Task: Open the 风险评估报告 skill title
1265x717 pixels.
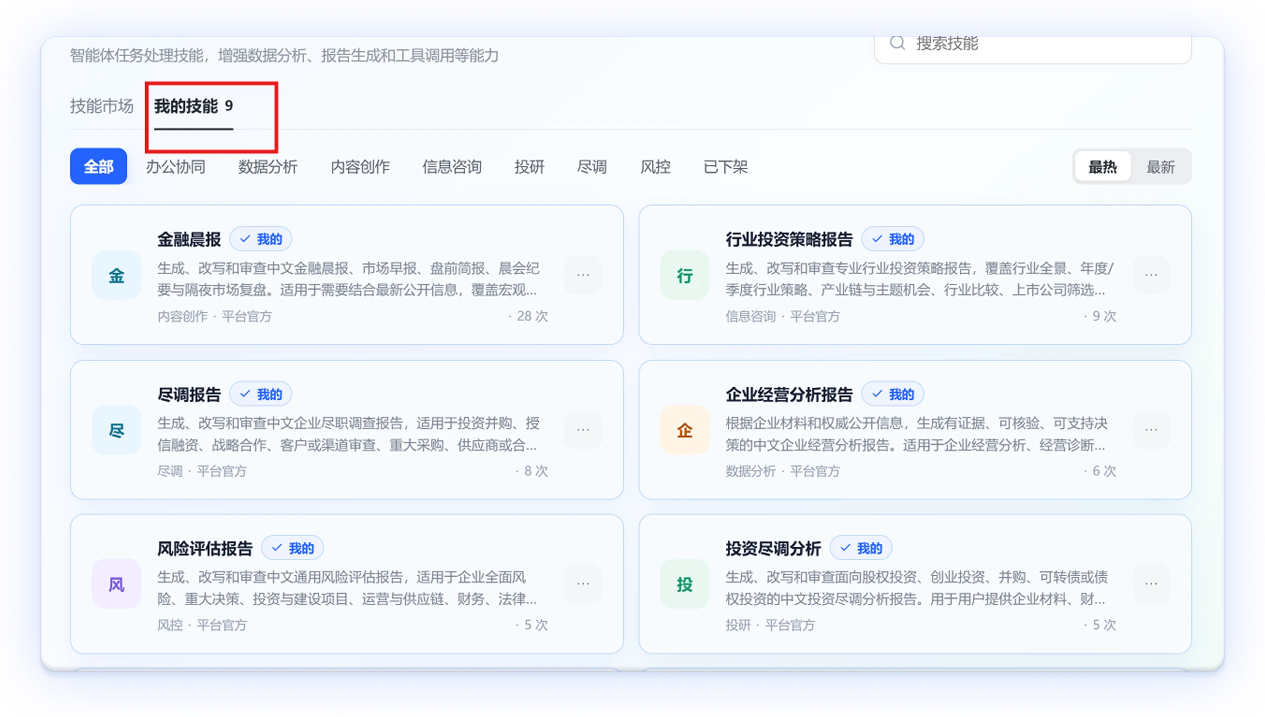Action: (x=205, y=549)
